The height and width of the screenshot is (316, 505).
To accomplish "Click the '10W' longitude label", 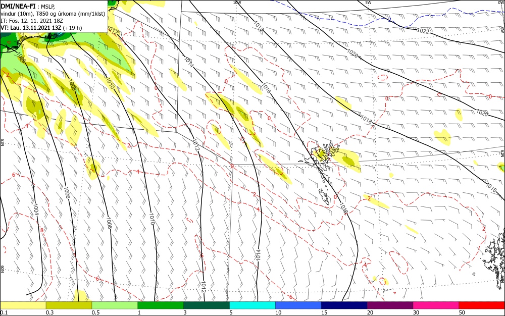I will click(237, 3).
